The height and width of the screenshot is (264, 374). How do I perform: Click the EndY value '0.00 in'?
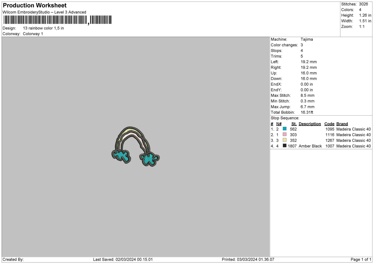pyautogui.click(x=307, y=90)
